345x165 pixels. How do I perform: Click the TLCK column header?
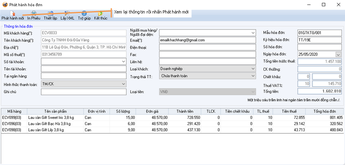point(211,111)
